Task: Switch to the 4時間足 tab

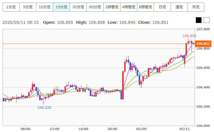Action: (129, 7)
